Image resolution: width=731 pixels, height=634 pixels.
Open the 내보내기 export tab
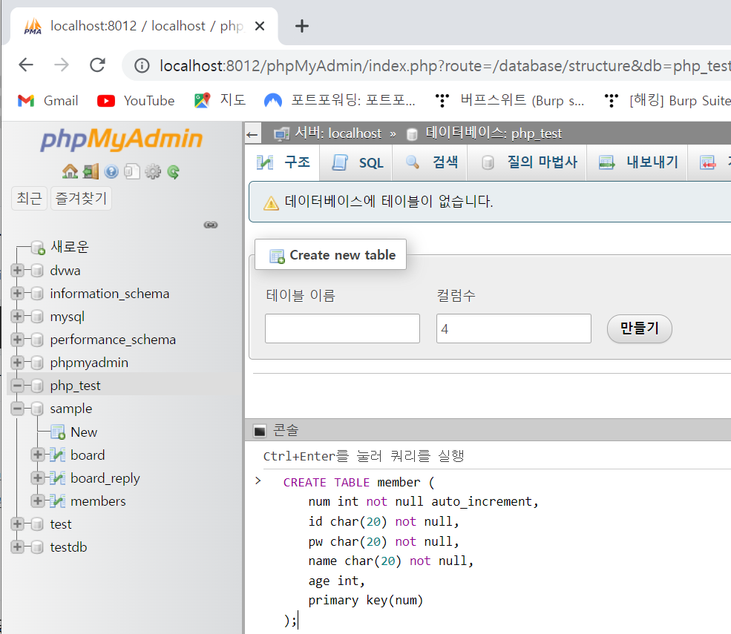(637, 162)
